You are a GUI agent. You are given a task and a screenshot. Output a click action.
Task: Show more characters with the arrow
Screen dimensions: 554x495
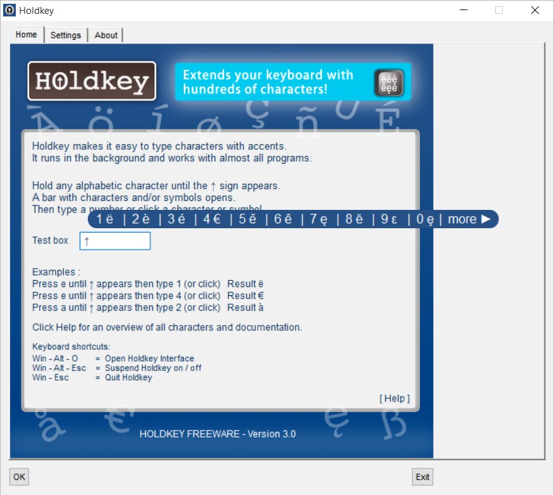point(469,219)
